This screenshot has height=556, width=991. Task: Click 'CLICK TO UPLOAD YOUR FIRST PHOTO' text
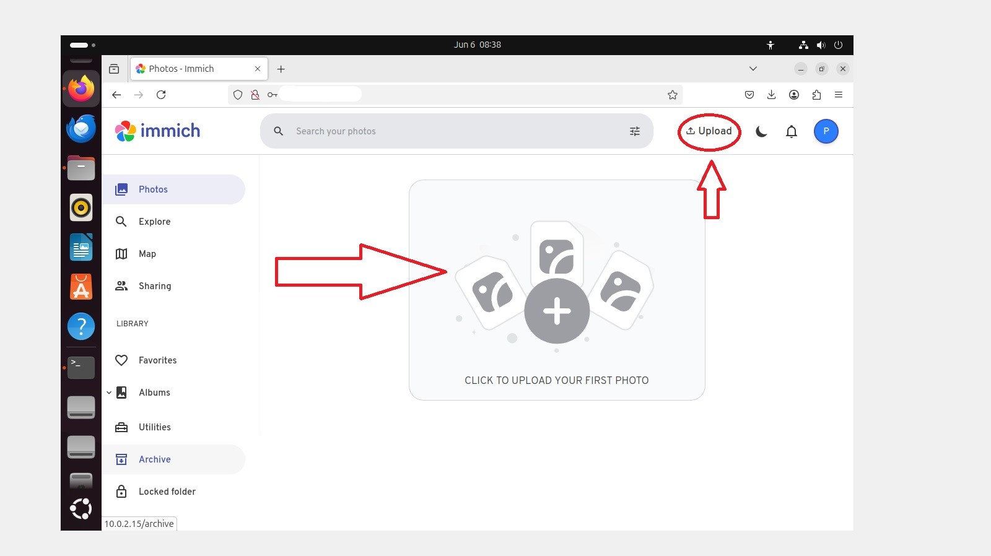[557, 380]
